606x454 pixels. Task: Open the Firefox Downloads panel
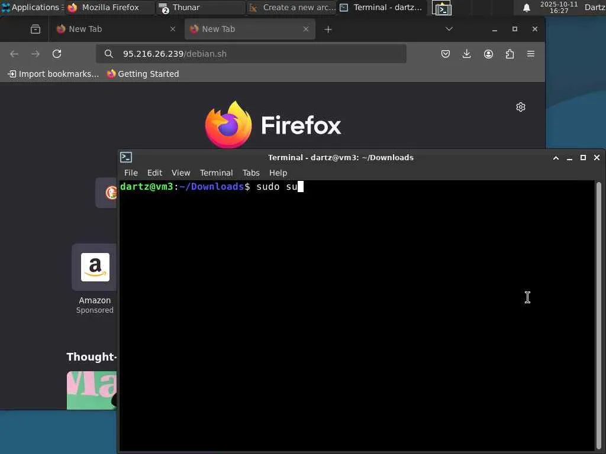(466, 54)
